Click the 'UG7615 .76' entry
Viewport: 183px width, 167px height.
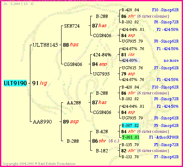click(x=132, y=68)
